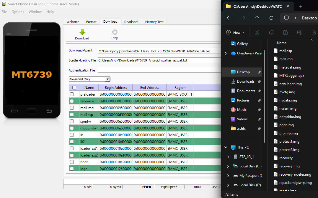Select the new-boot.img file
The width and height of the screenshot is (318, 198).
[290, 84]
